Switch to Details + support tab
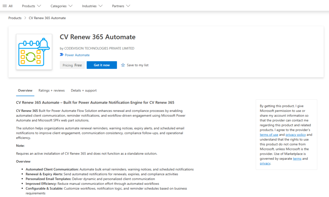Screen dimensions: 329x197 [x=84, y=91]
